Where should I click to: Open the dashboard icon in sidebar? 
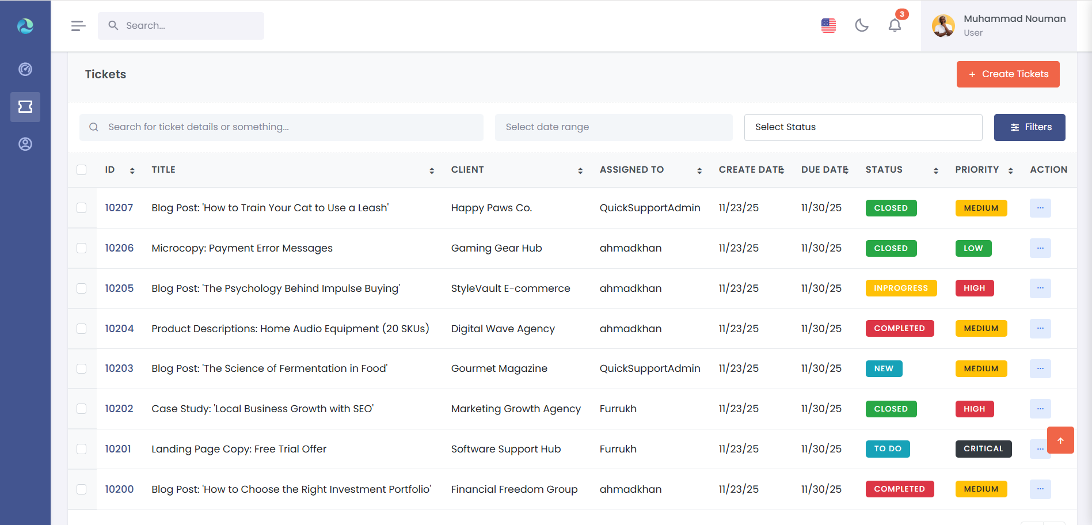tap(25, 69)
